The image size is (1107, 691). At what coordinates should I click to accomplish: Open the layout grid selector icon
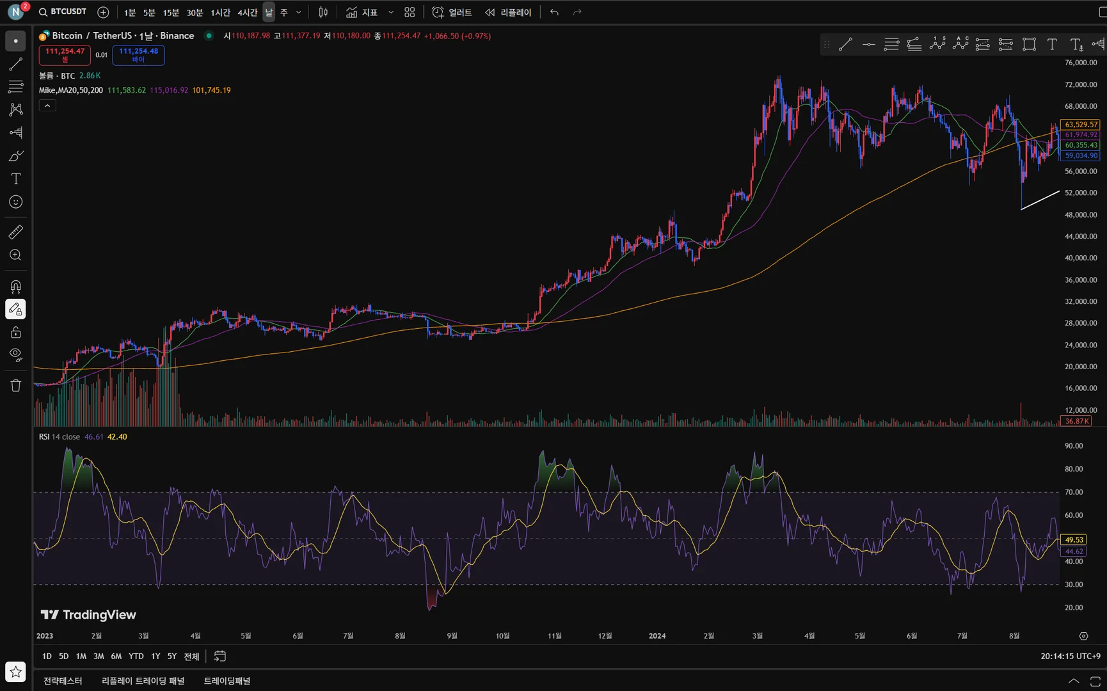(410, 12)
